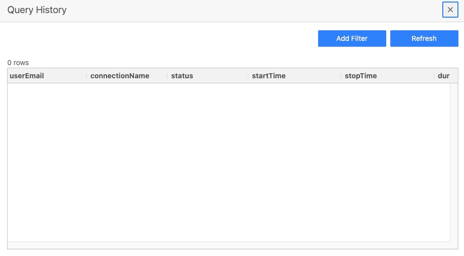Click resize handle between startTime and stopTime
The height and width of the screenshot is (256, 464).
click(x=341, y=76)
